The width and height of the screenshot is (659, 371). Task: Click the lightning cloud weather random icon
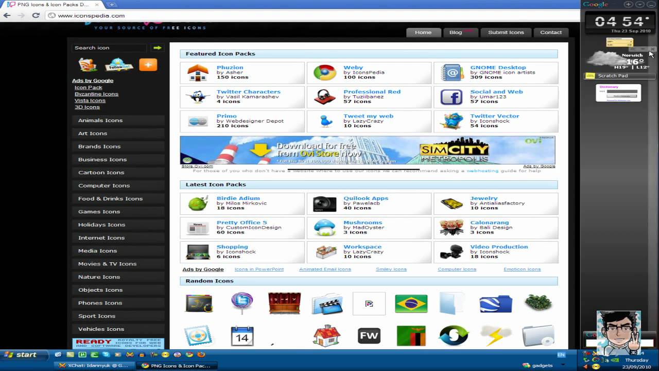point(496,336)
